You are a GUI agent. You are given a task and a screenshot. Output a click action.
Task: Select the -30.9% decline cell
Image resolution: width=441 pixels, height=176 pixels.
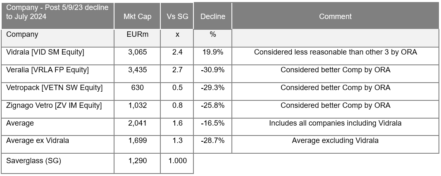213,70
